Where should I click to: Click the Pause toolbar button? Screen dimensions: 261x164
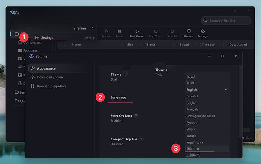(119, 34)
